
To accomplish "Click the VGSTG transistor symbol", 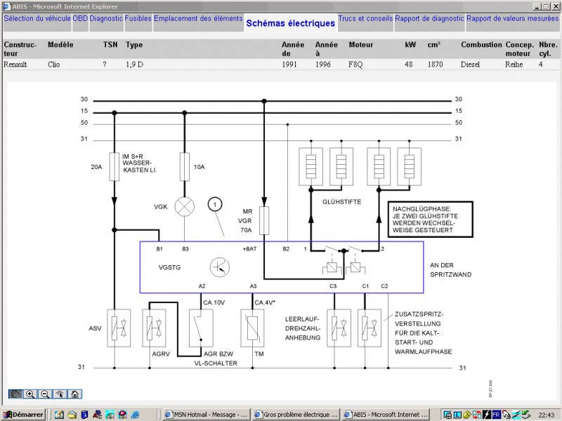I will click(x=220, y=267).
